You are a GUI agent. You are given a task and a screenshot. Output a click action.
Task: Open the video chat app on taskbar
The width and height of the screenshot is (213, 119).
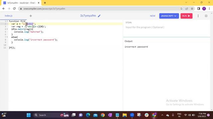[81, 115]
